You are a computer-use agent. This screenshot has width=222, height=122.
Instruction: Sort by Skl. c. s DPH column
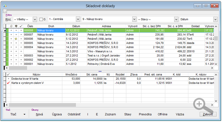(x=175, y=26)
